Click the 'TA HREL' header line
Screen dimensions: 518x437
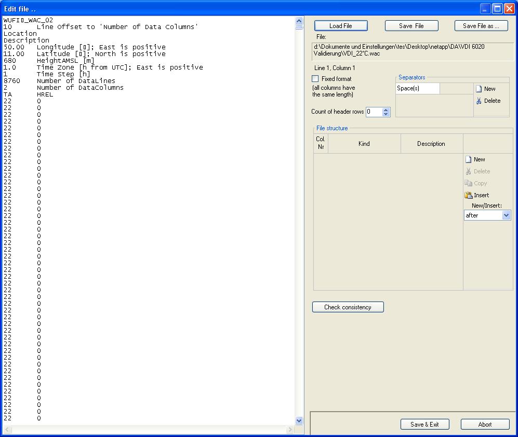(28, 94)
